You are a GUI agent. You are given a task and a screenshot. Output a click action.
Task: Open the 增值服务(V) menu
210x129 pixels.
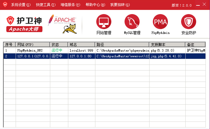click(x=70, y=5)
